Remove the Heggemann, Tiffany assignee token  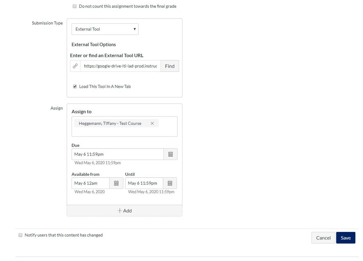pos(152,123)
